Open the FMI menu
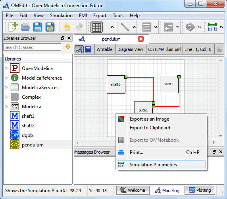227x199 pixels. (83, 16)
